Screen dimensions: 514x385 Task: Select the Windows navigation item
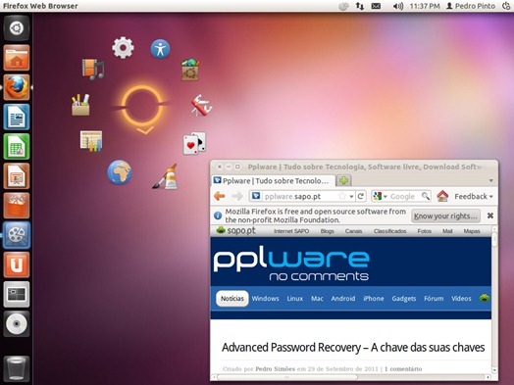point(265,298)
